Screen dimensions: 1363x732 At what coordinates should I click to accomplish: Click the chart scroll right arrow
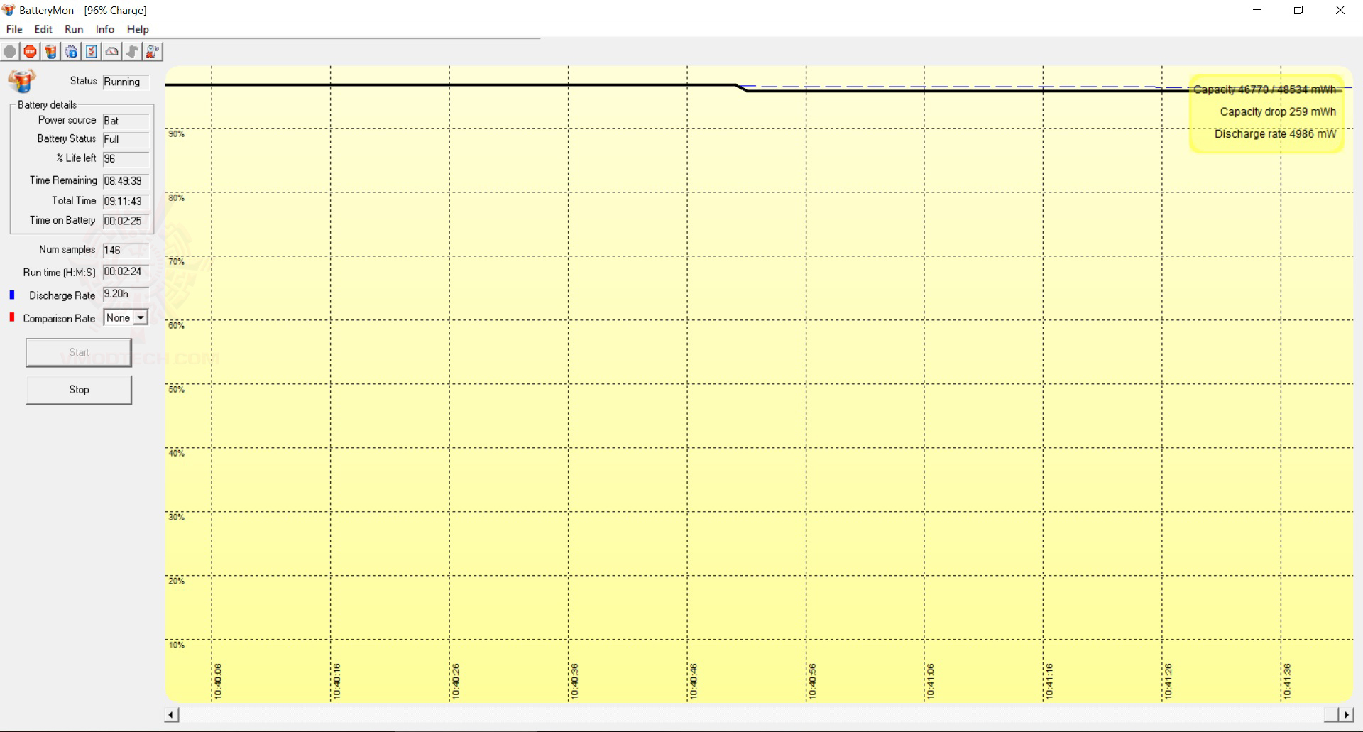(x=1346, y=714)
